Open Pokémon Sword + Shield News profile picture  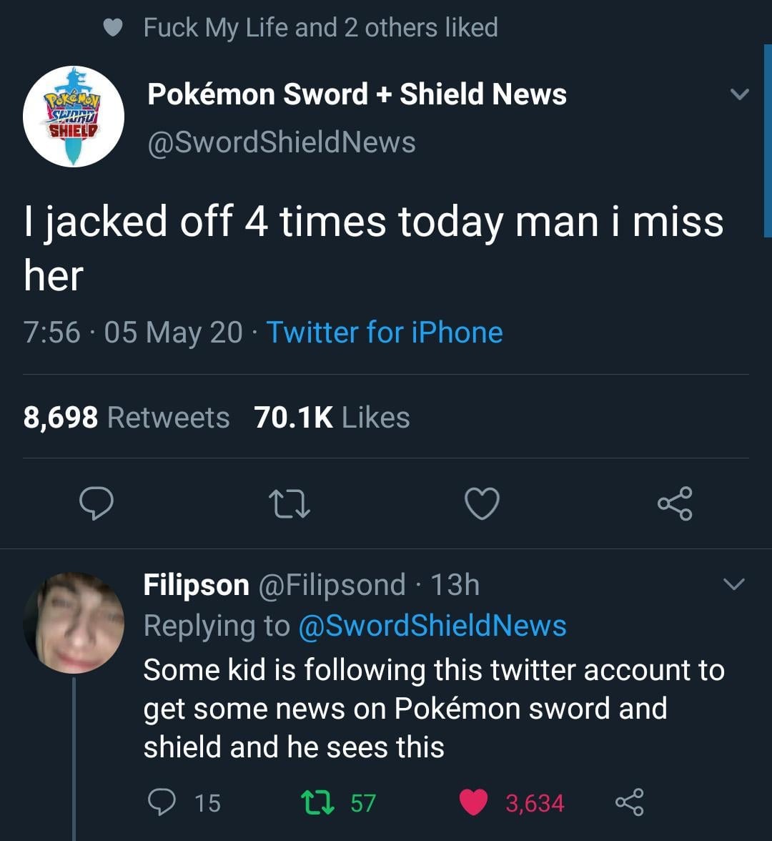pos(74,117)
